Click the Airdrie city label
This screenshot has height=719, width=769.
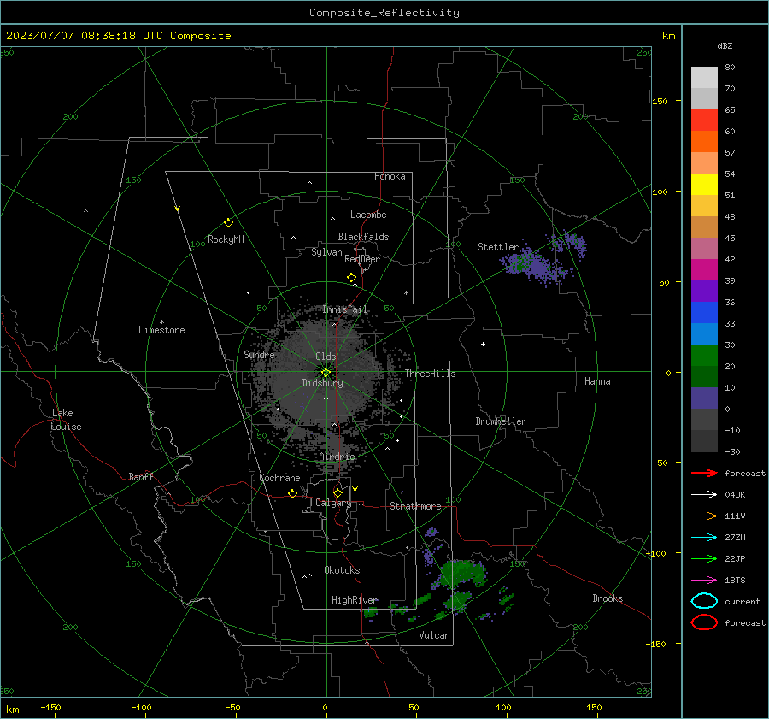337,457
